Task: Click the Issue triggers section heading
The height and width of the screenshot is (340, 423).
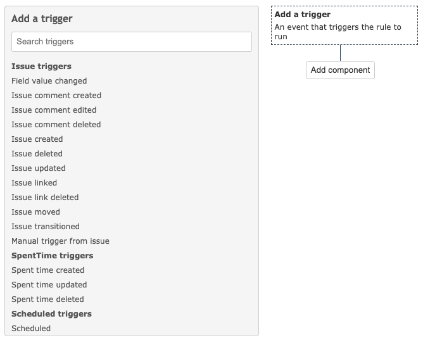Action: pyautogui.click(x=41, y=66)
